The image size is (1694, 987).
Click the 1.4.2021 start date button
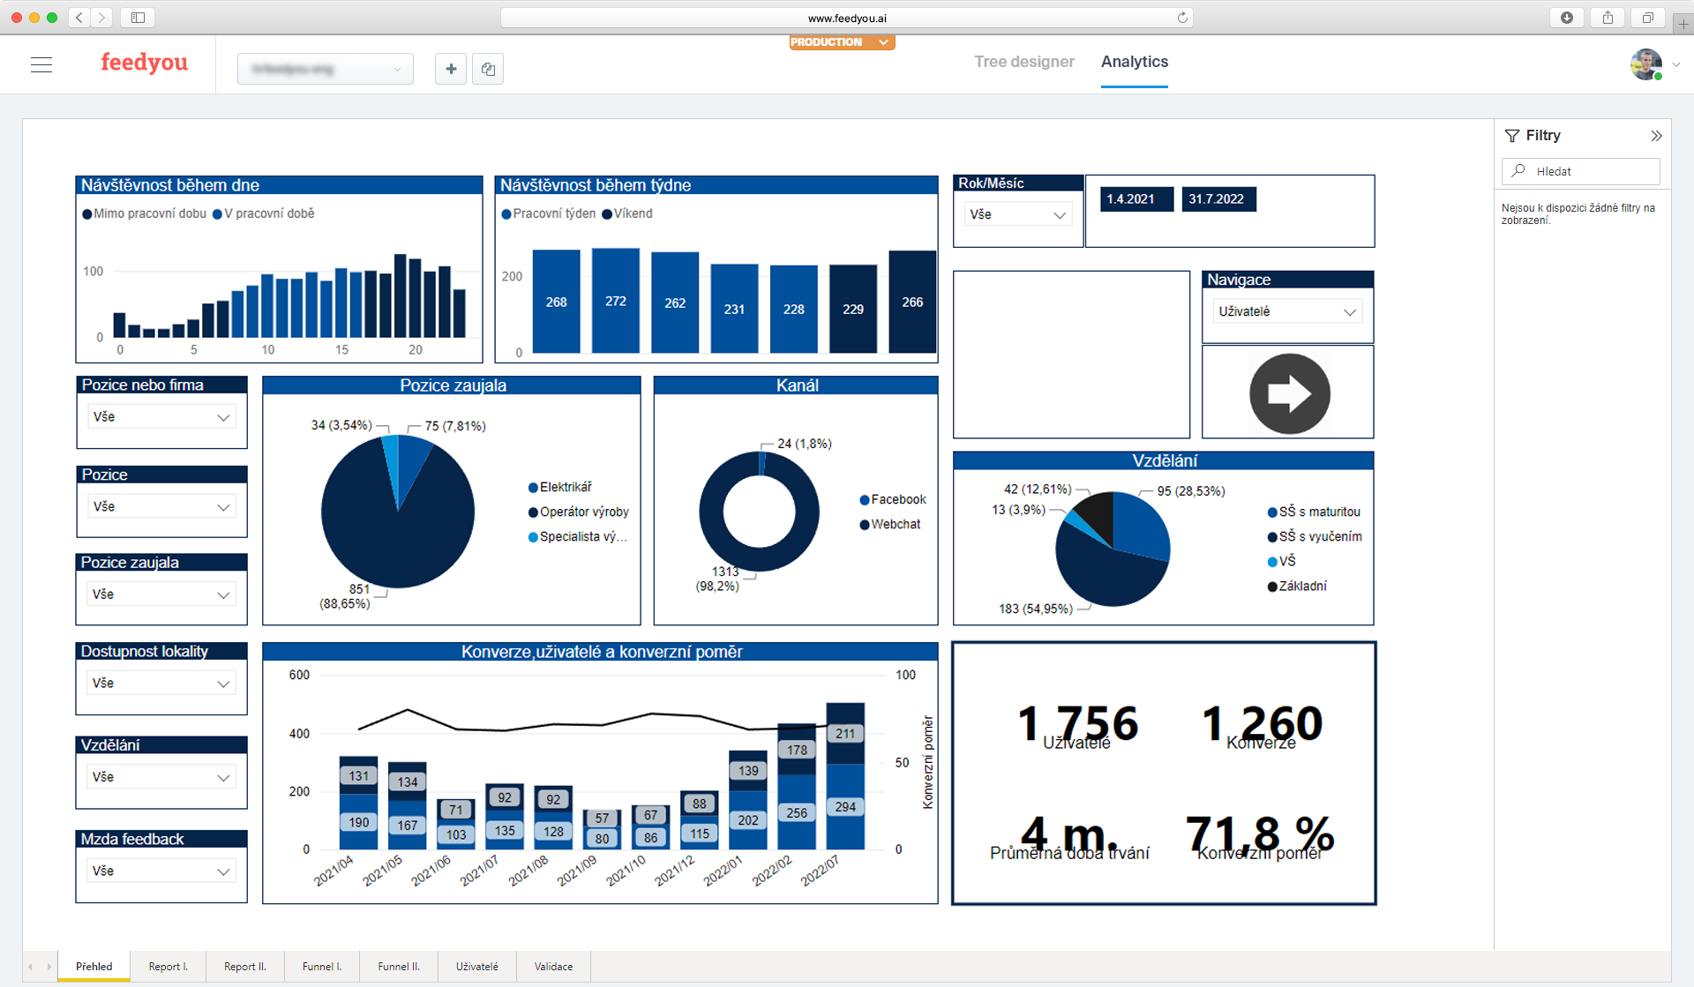(x=1136, y=198)
